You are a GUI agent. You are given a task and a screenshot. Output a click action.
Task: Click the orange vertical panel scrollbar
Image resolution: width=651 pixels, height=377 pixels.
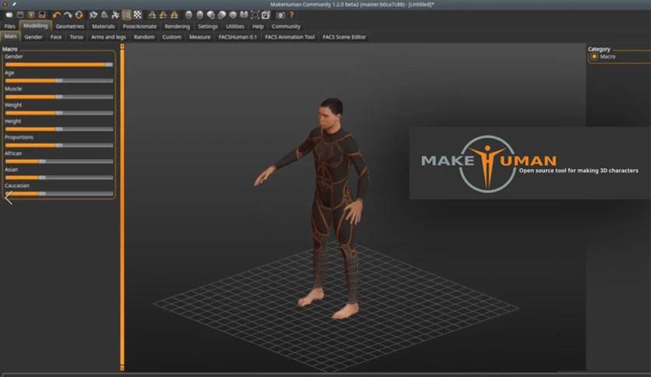coord(122,207)
